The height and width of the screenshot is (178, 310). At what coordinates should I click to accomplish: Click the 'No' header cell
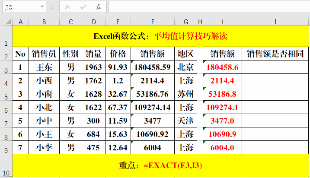point(21,54)
